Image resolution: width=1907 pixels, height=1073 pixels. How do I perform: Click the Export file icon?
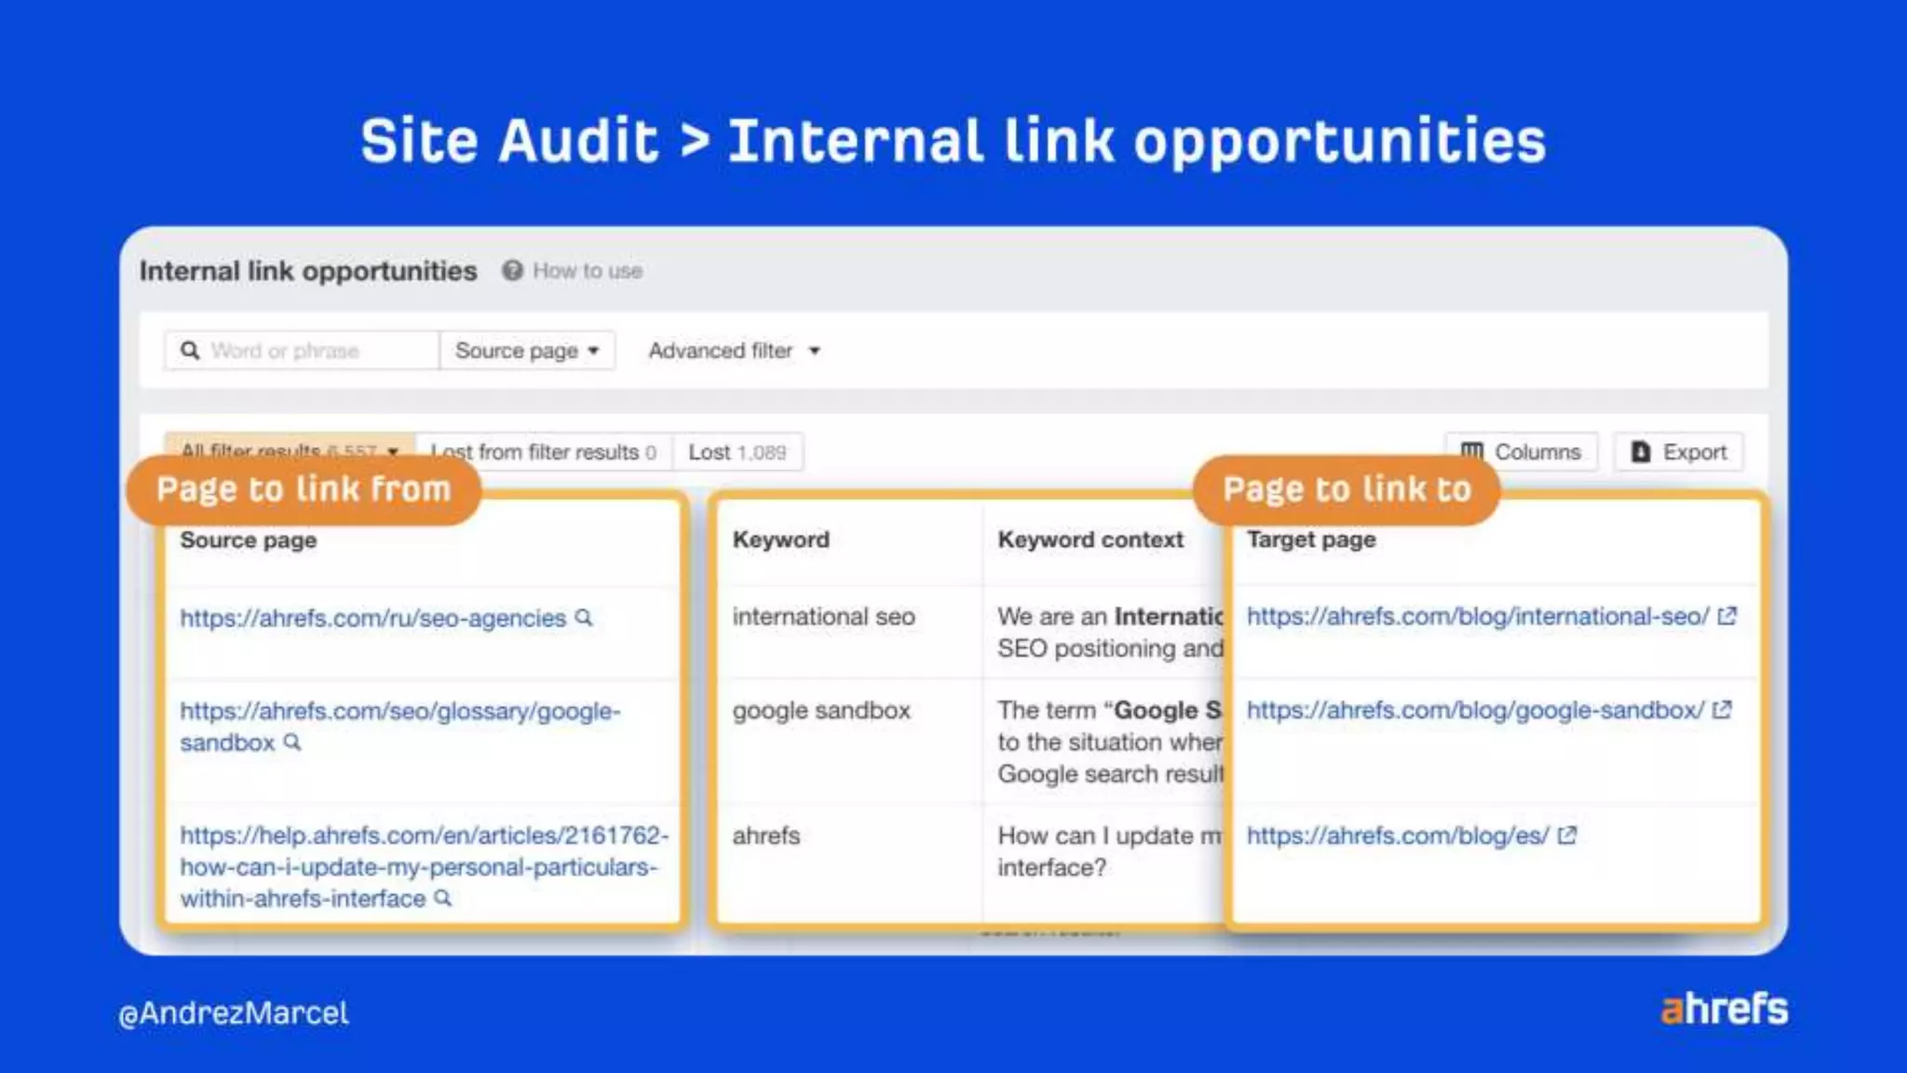[x=1641, y=452]
